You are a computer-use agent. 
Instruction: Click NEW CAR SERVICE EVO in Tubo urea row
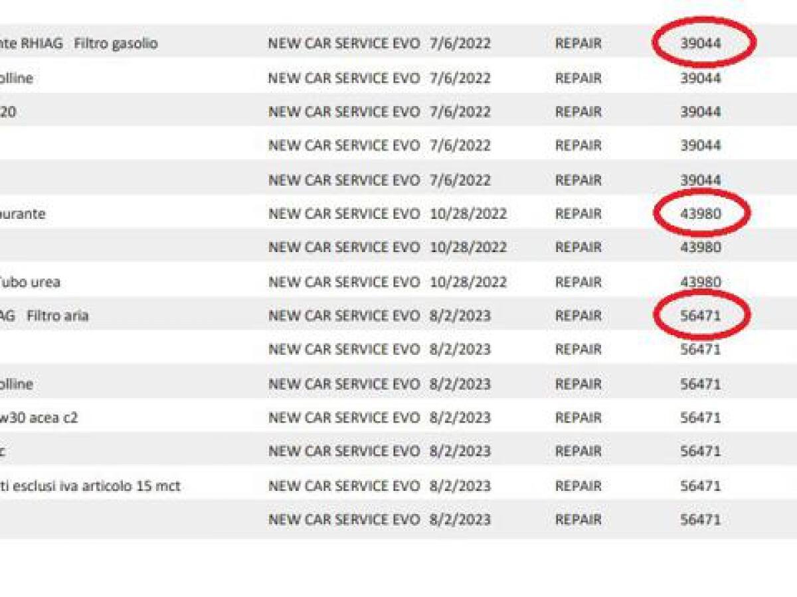[x=343, y=282]
